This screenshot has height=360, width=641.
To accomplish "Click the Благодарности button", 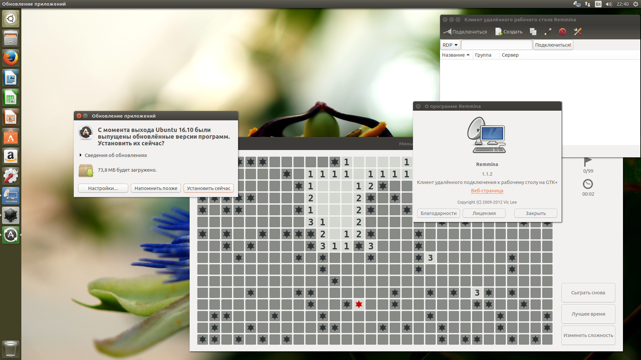I will [439, 213].
